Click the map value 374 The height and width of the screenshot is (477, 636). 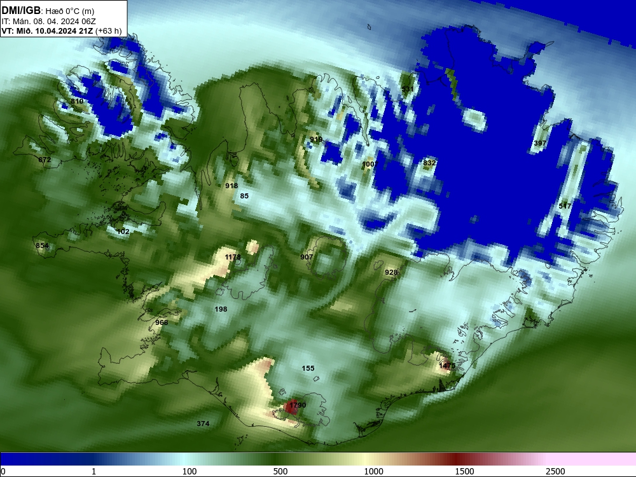coord(204,424)
